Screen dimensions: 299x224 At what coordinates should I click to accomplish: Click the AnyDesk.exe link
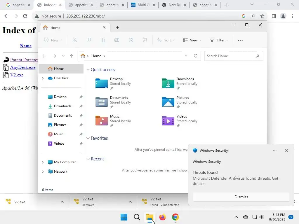pos(23,67)
